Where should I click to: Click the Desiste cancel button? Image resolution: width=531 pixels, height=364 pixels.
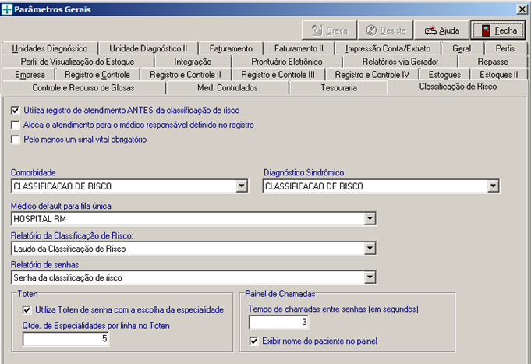386,30
